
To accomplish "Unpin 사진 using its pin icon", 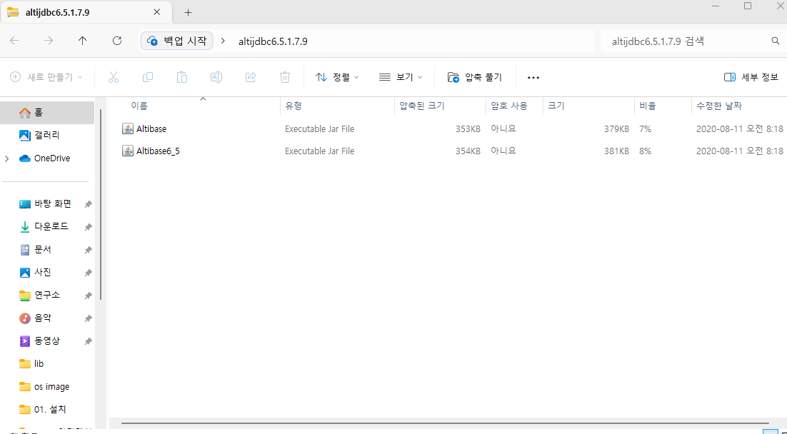I will (88, 273).
